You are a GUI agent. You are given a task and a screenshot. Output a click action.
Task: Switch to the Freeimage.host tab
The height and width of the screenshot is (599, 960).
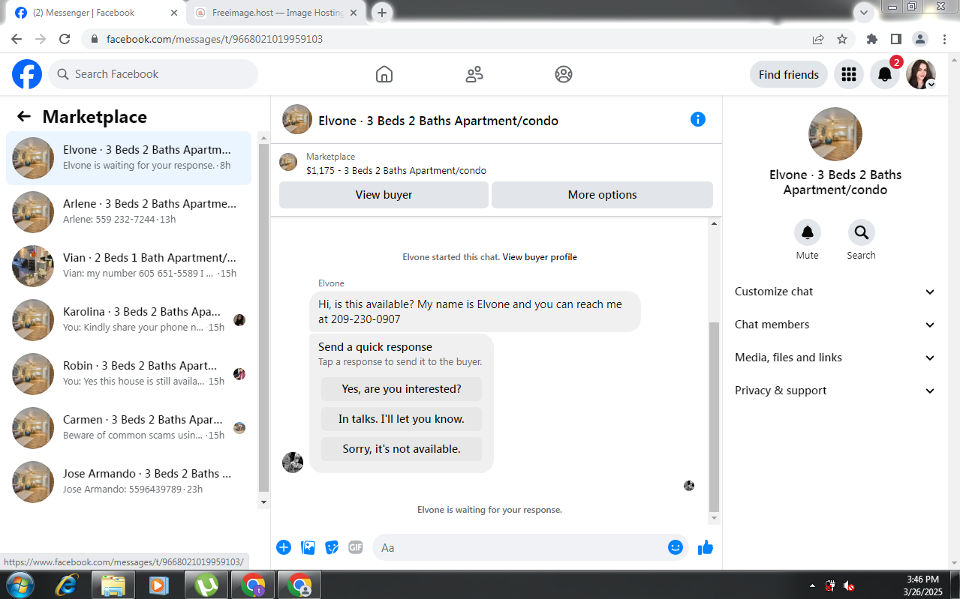point(277,13)
